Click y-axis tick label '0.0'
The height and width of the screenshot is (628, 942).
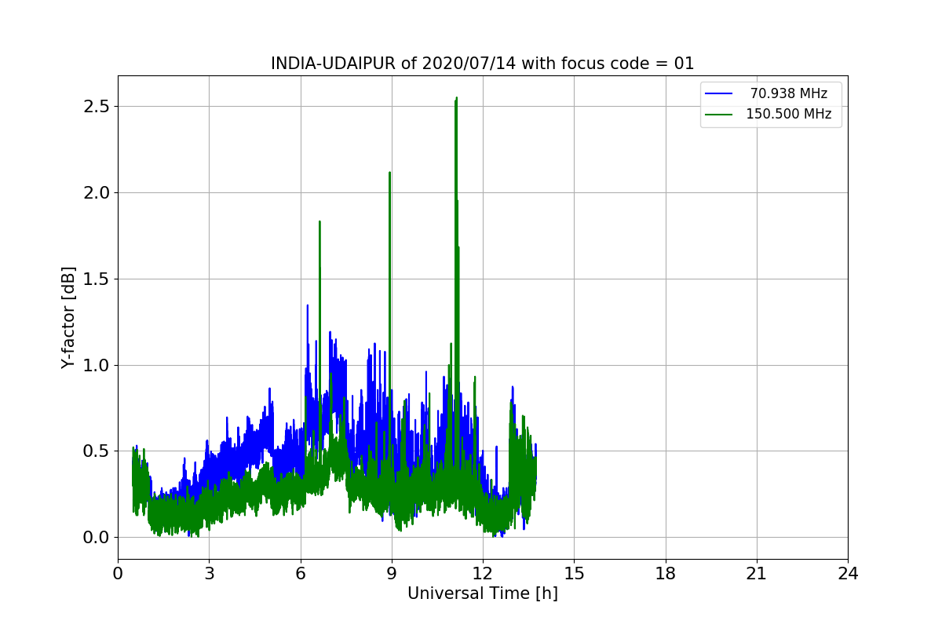pos(95,538)
